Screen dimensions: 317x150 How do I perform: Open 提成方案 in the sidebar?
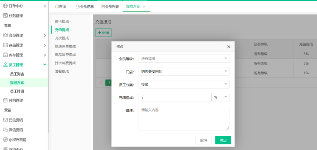(17, 83)
